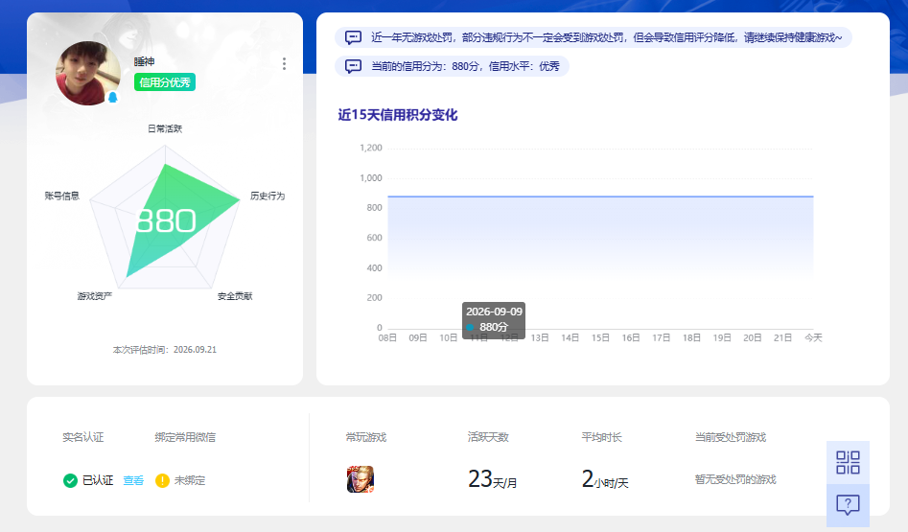The height and width of the screenshot is (532, 908).
Task: Click the 2小时/天 average duration value
Action: pos(605,479)
